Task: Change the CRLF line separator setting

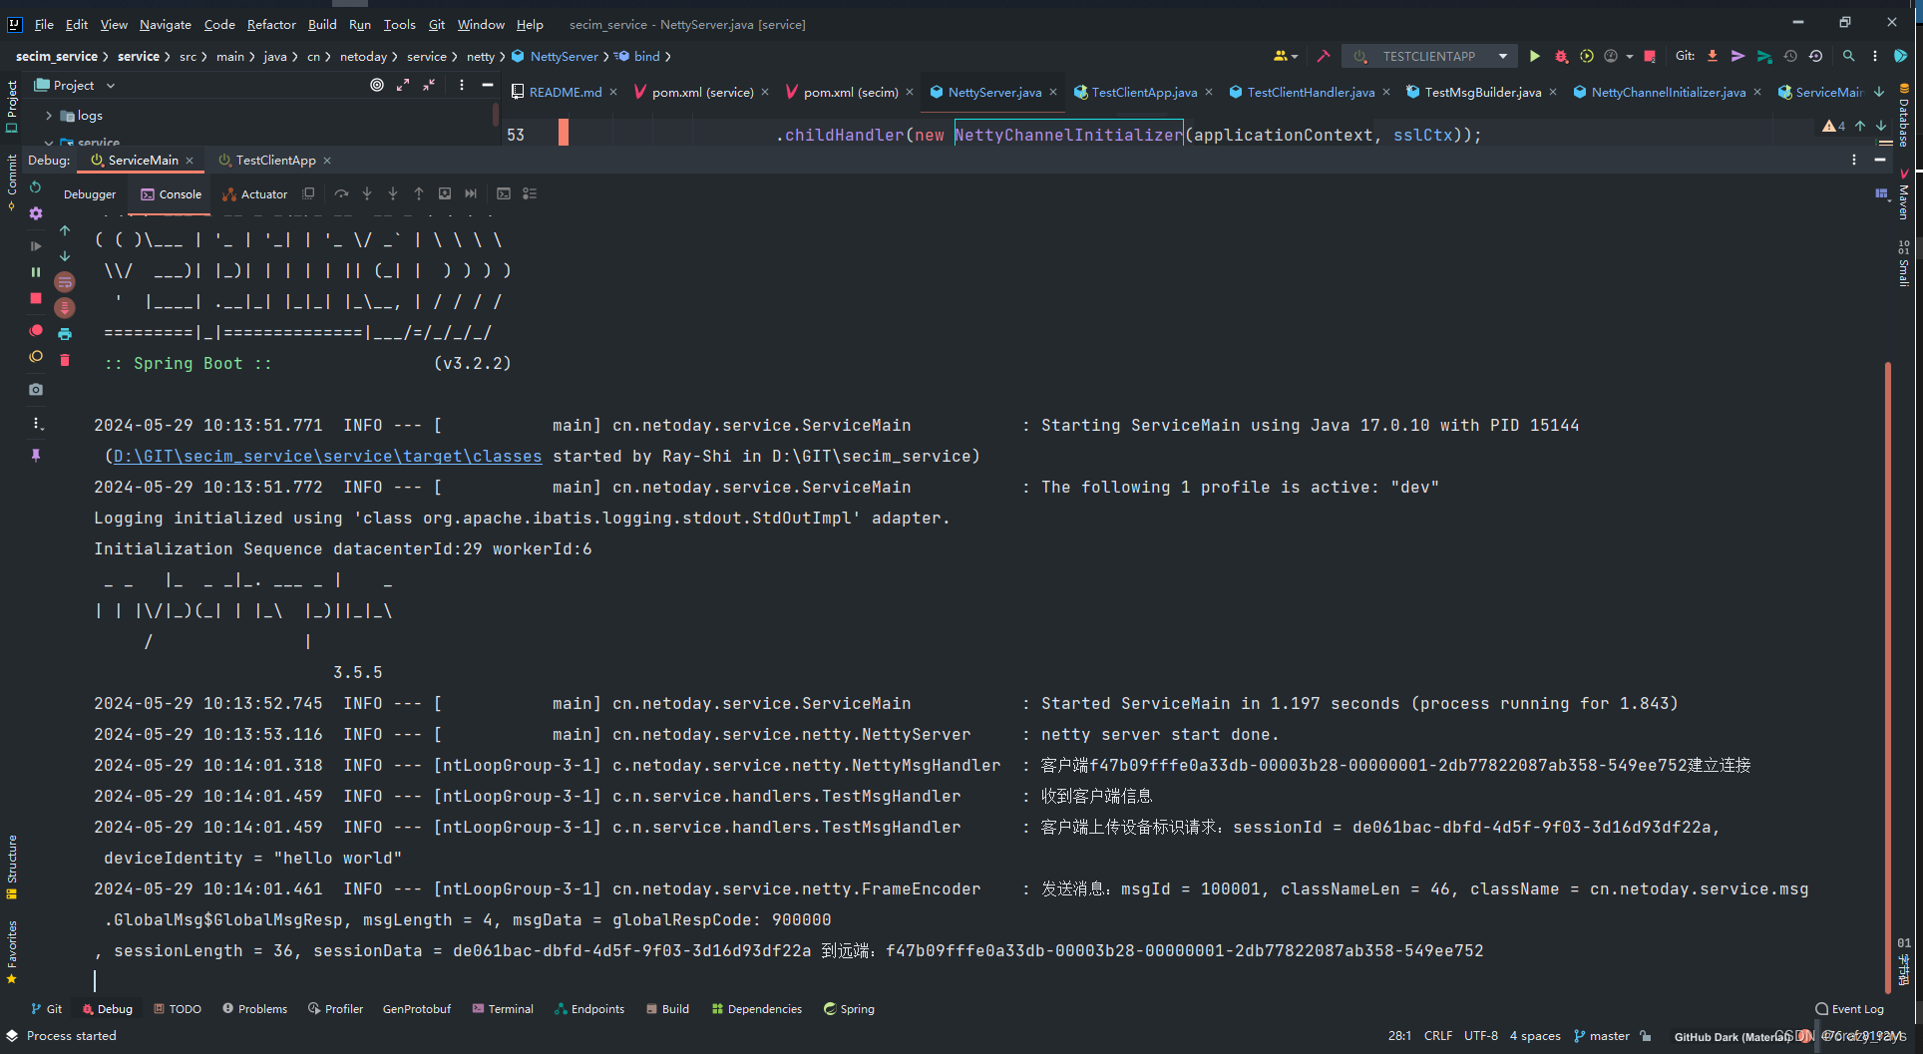Action: tap(1438, 1036)
